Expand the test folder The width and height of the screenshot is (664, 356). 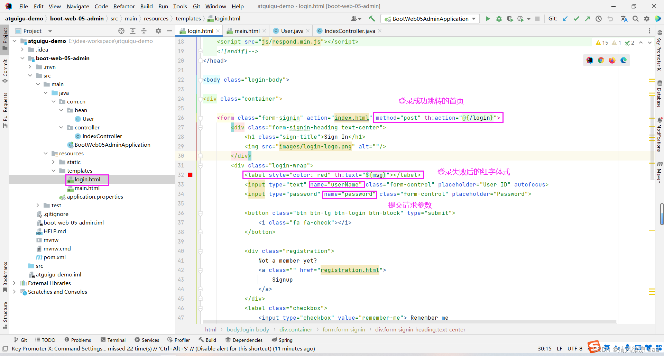(x=38, y=205)
